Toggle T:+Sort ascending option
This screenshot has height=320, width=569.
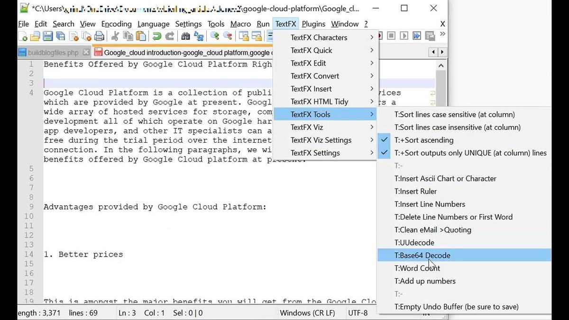tap(423, 140)
